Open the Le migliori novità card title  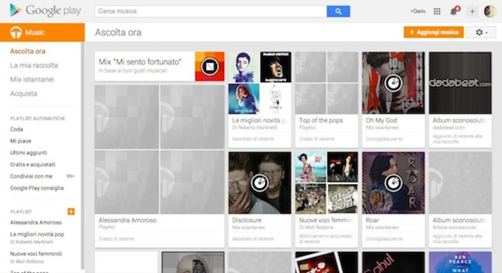(259, 120)
